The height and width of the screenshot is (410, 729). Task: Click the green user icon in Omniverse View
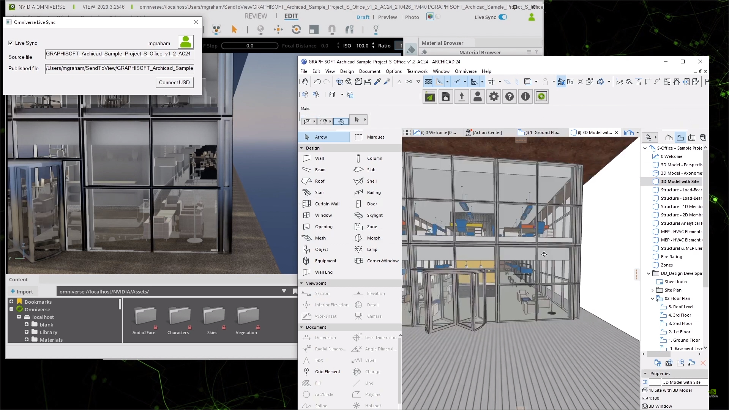coord(532,17)
